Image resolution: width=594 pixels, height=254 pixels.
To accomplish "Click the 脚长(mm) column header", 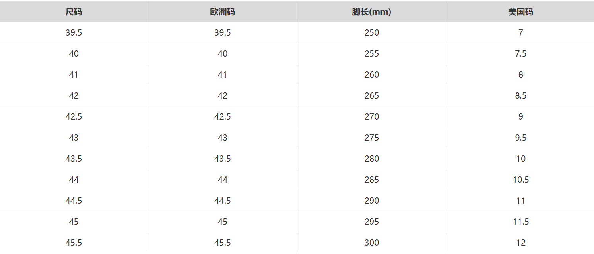I will click(x=371, y=12).
